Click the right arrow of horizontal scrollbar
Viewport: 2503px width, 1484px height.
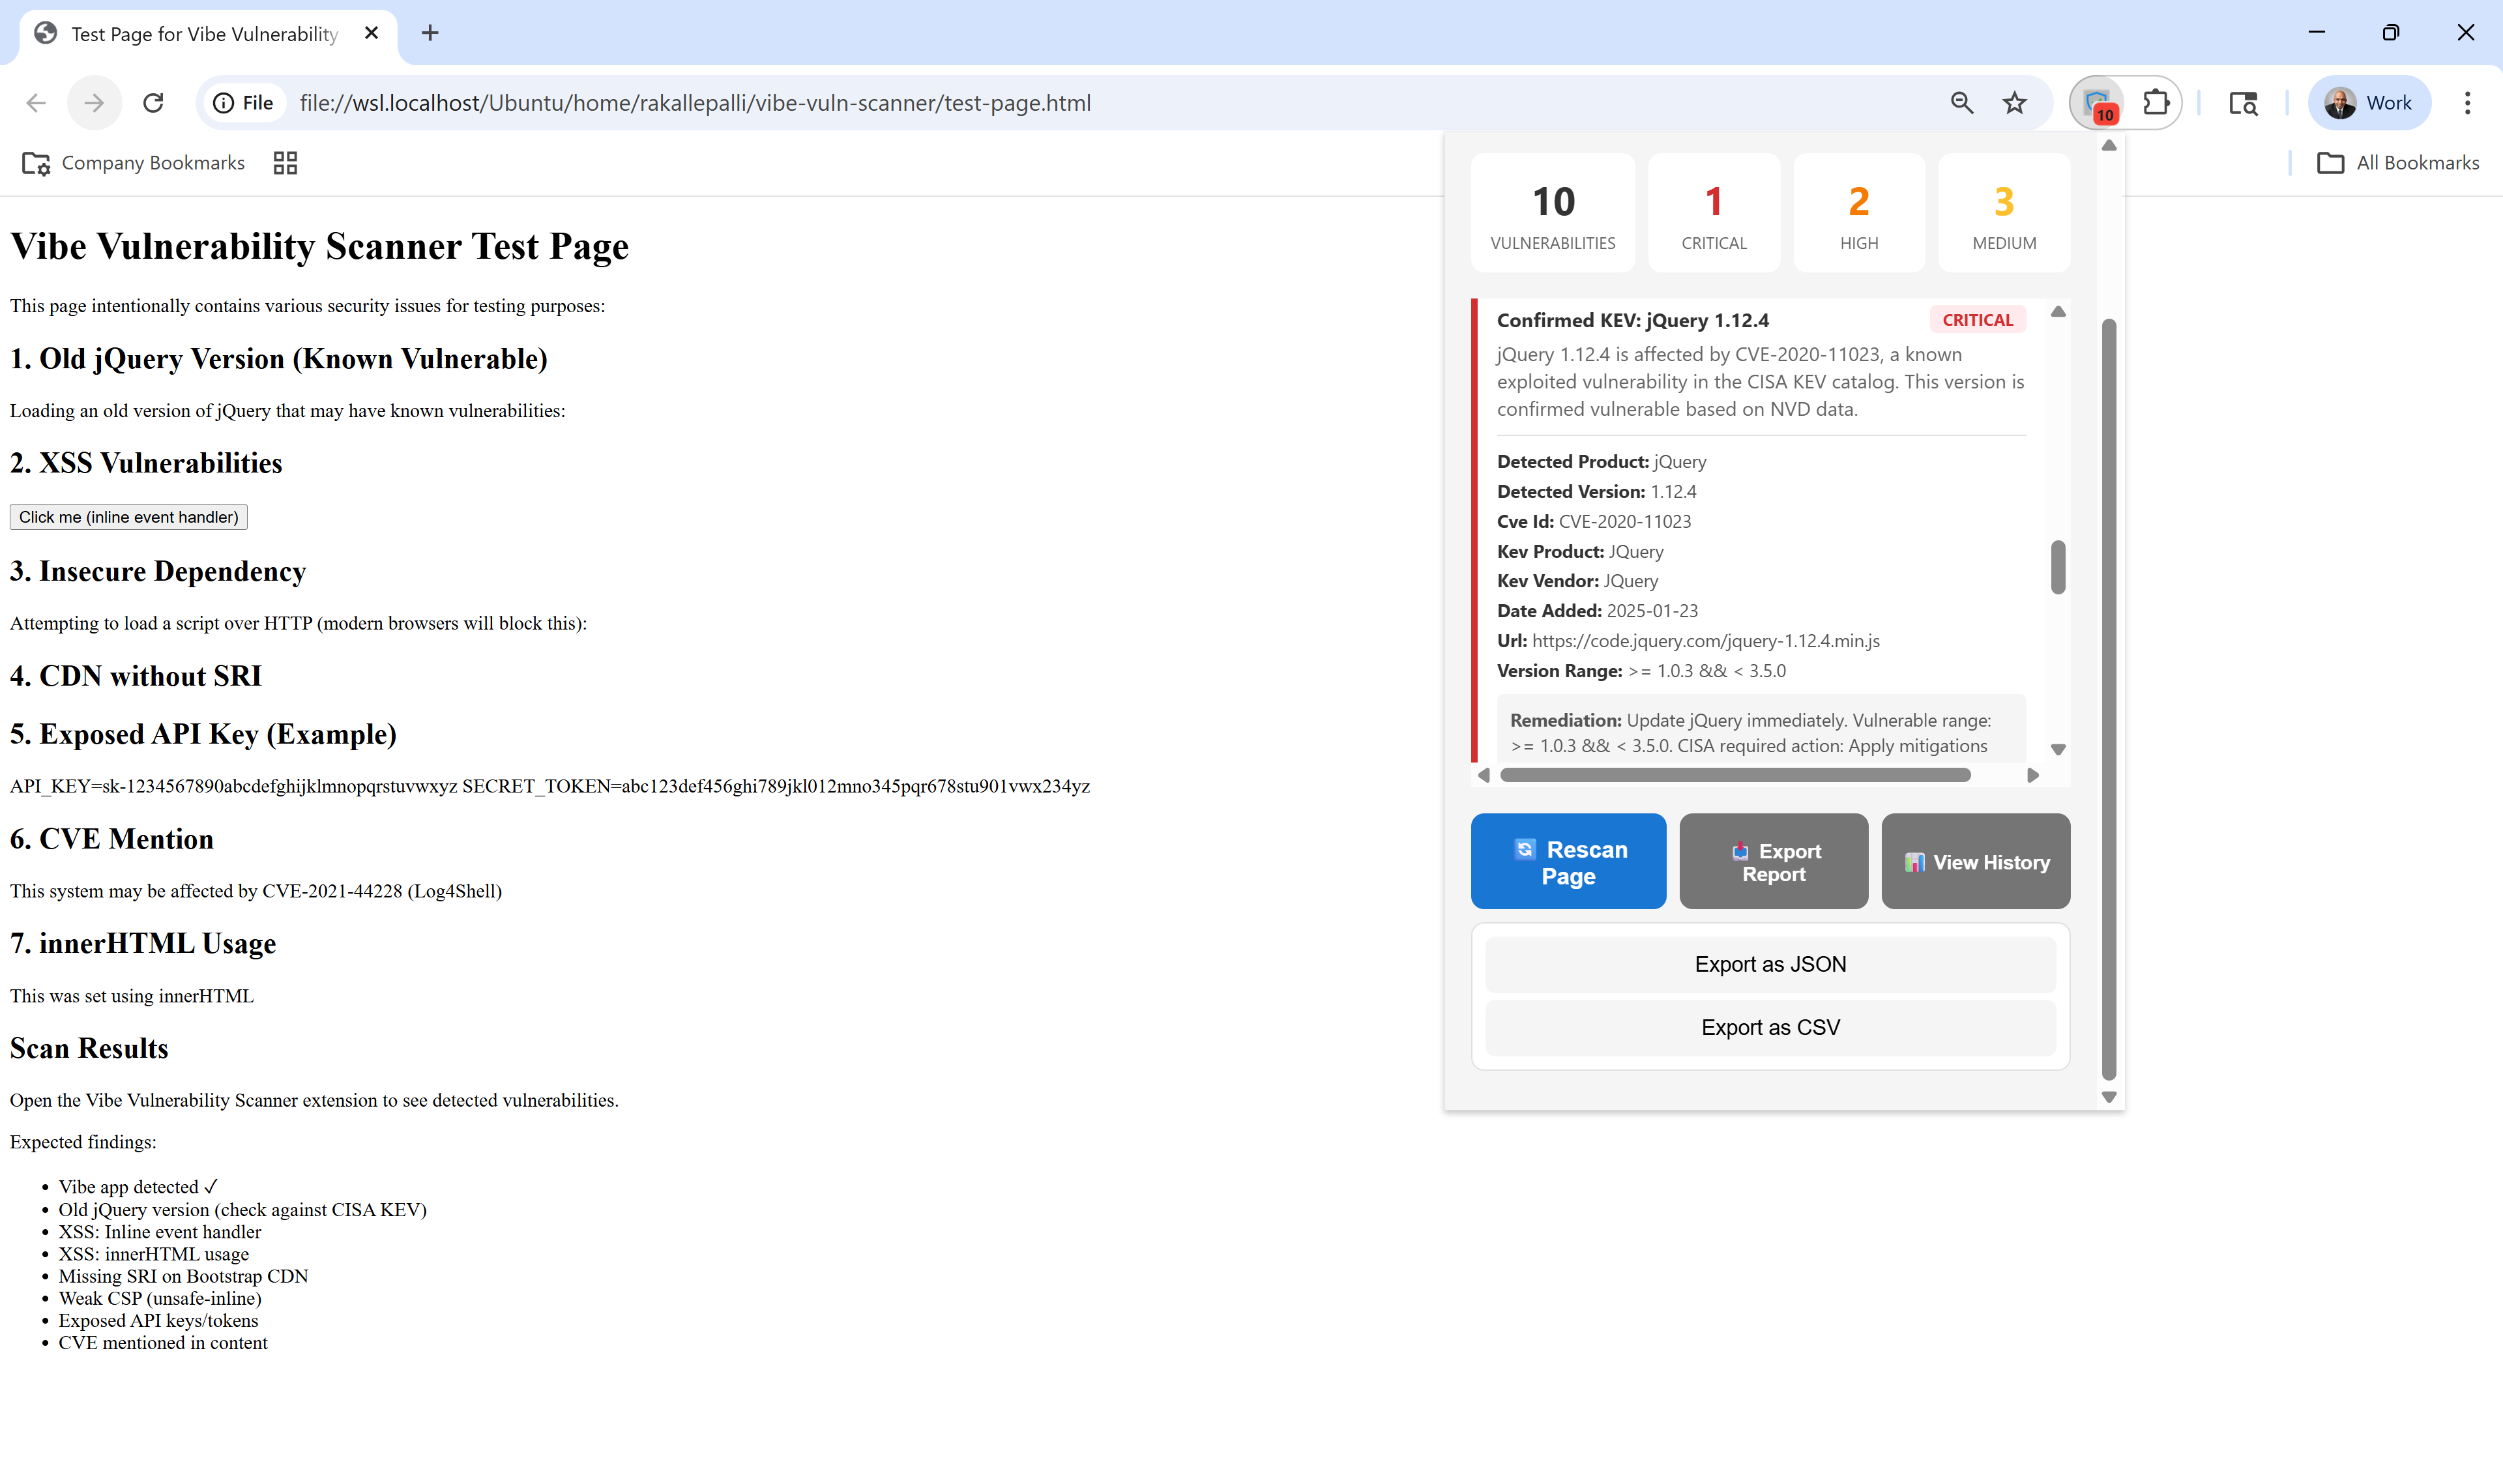pos(2032,775)
